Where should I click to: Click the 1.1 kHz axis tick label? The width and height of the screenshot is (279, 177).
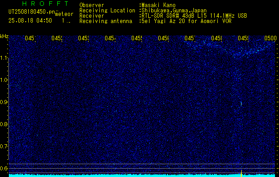click(x=4, y=58)
